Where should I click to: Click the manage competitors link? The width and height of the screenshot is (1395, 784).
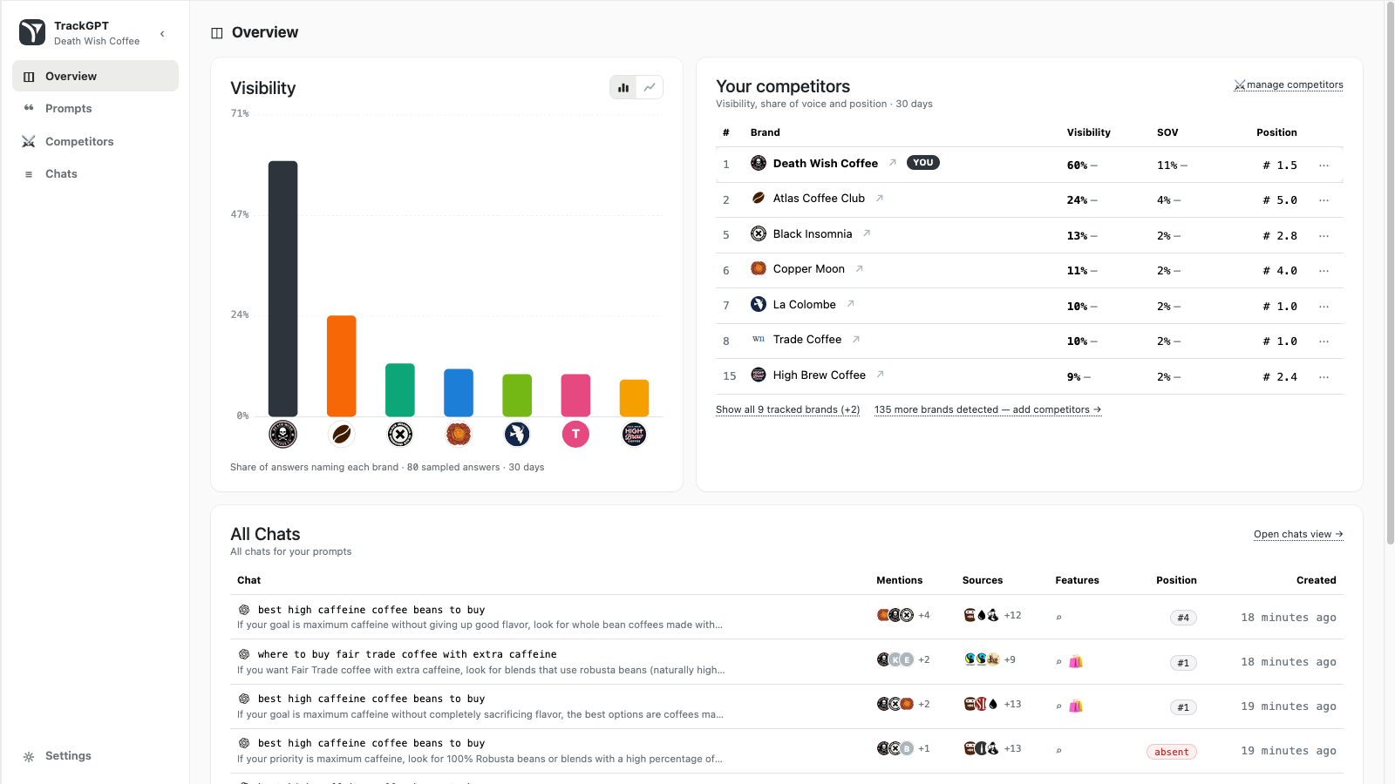pyautogui.click(x=1289, y=84)
